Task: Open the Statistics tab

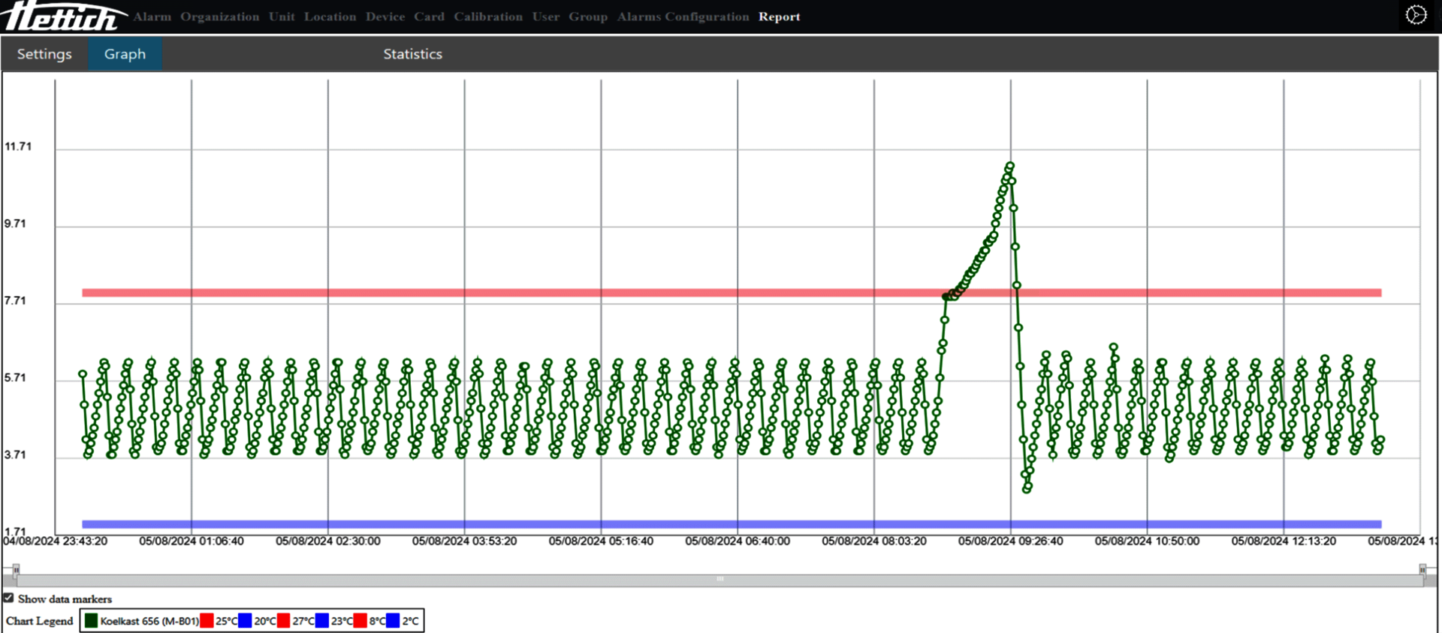Action: tap(412, 54)
